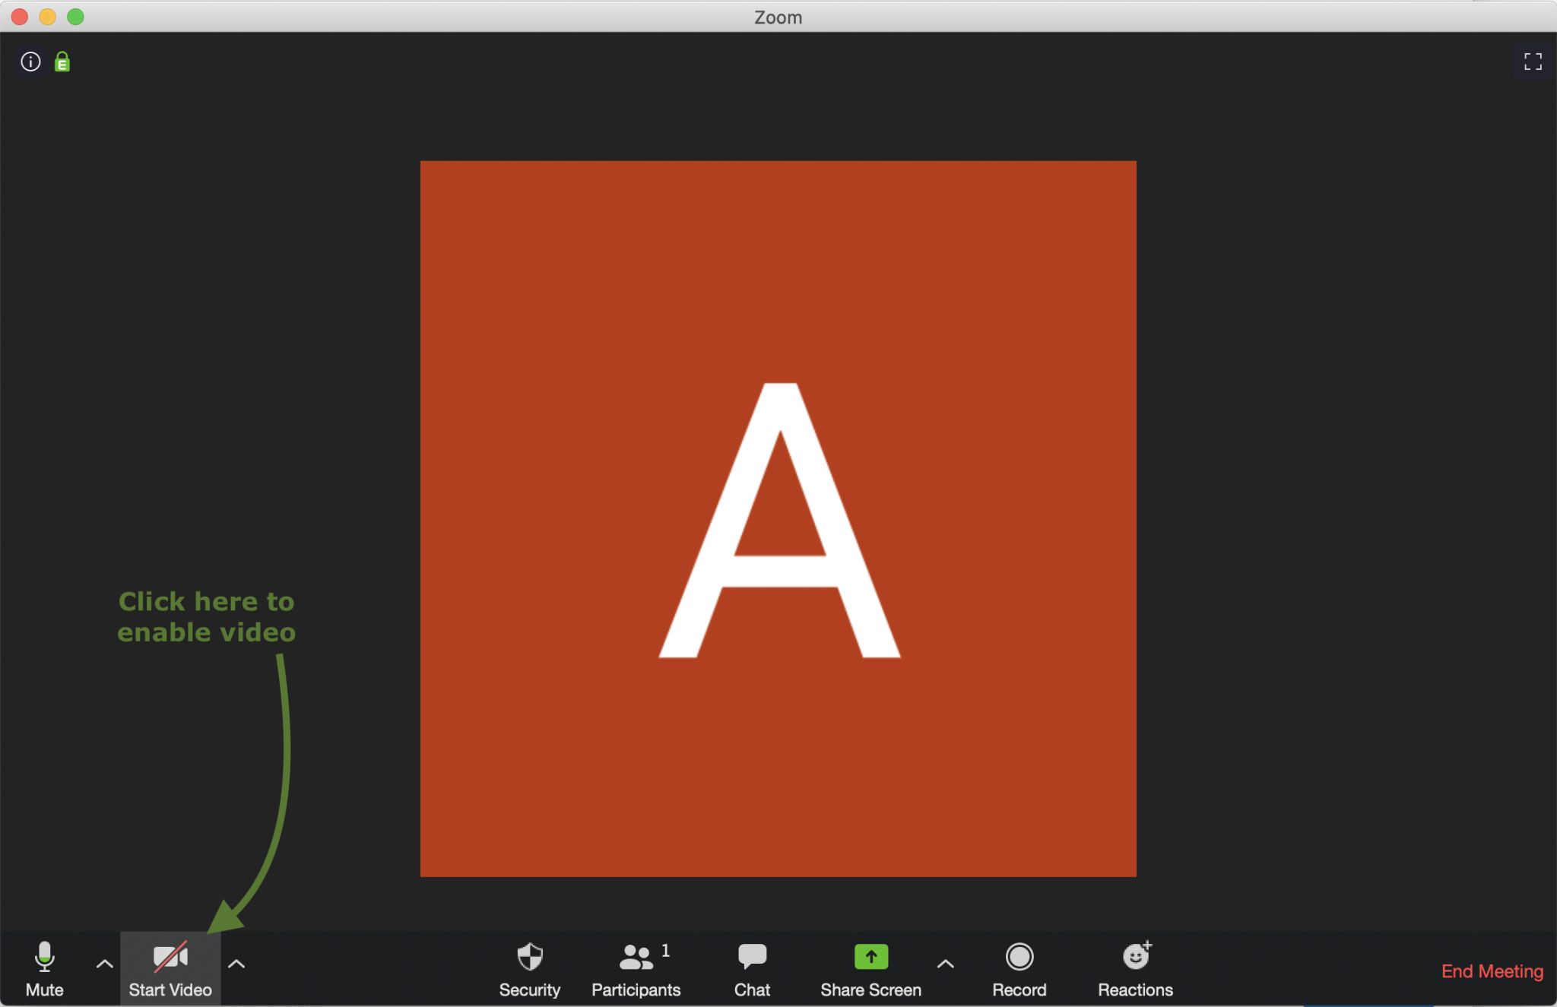Enter full screen mode icon

click(1533, 62)
